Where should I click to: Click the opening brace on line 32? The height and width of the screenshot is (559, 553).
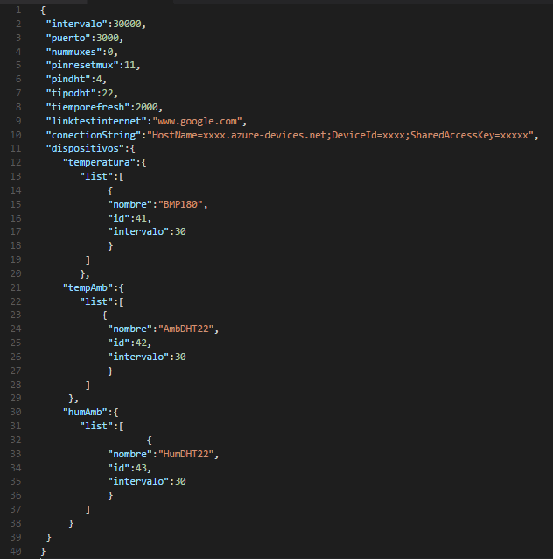click(x=150, y=440)
